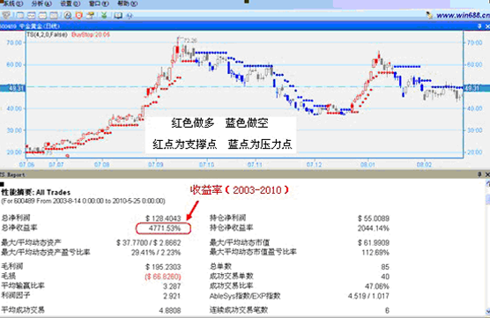Open the 设置 menu

(x=71, y=4)
